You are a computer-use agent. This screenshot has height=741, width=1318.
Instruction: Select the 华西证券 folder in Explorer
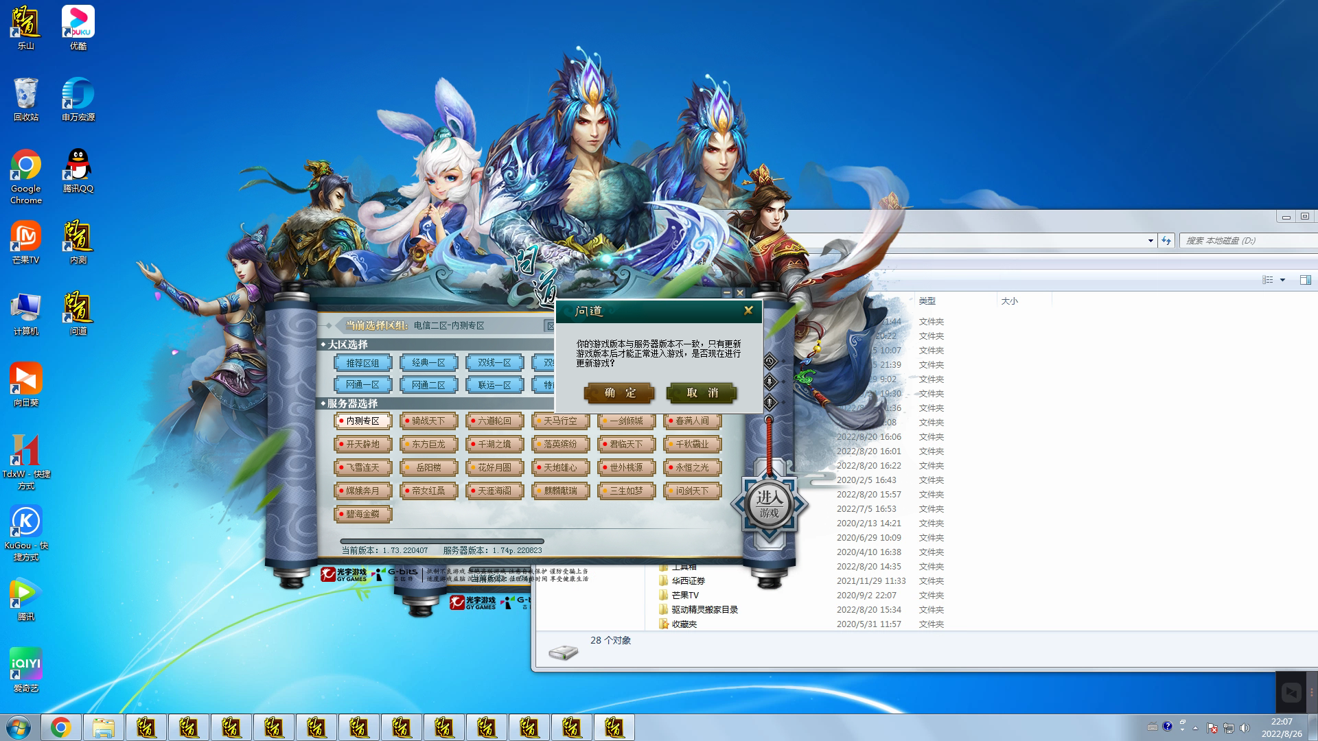pos(688,580)
